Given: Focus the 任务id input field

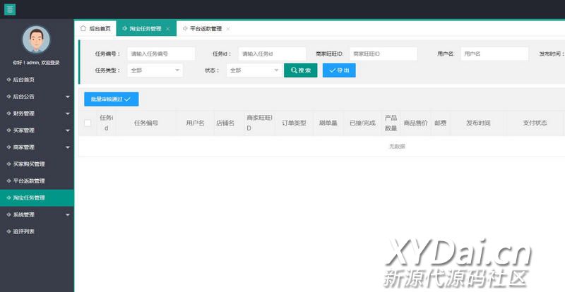Looking at the screenshot, I should point(272,54).
